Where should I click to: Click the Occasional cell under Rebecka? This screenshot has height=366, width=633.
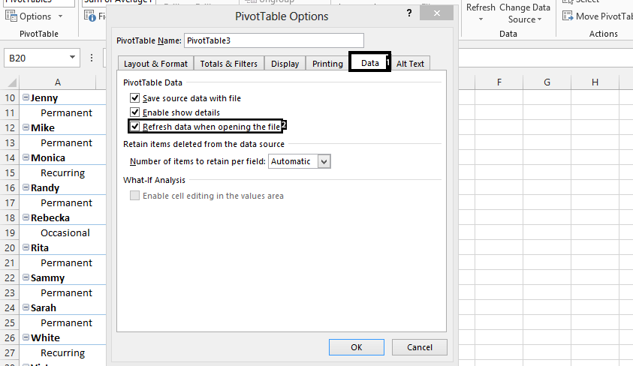[62, 233]
